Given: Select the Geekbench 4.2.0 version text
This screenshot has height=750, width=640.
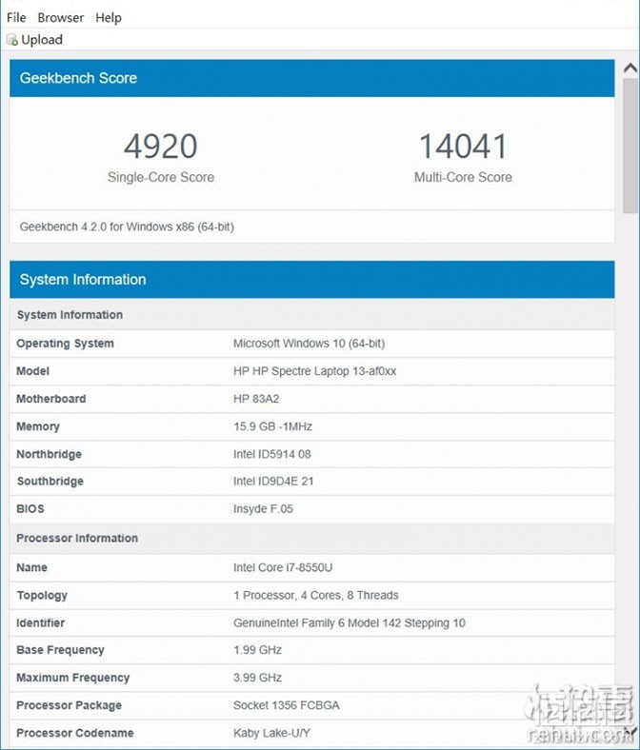Looking at the screenshot, I should (x=127, y=227).
